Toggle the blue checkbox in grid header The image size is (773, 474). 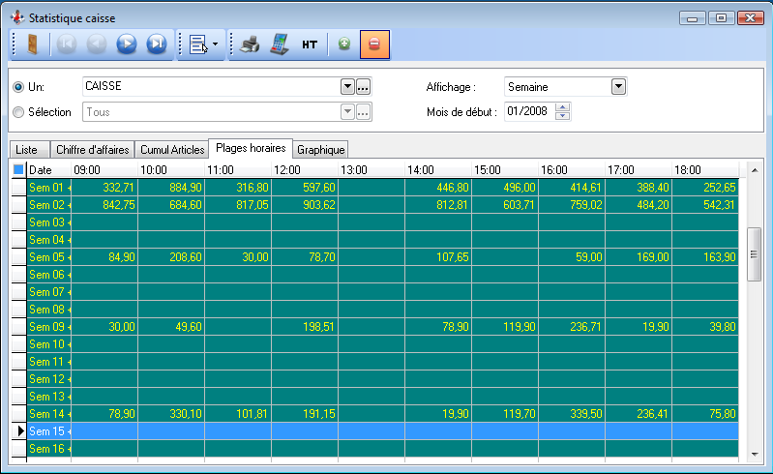click(17, 170)
